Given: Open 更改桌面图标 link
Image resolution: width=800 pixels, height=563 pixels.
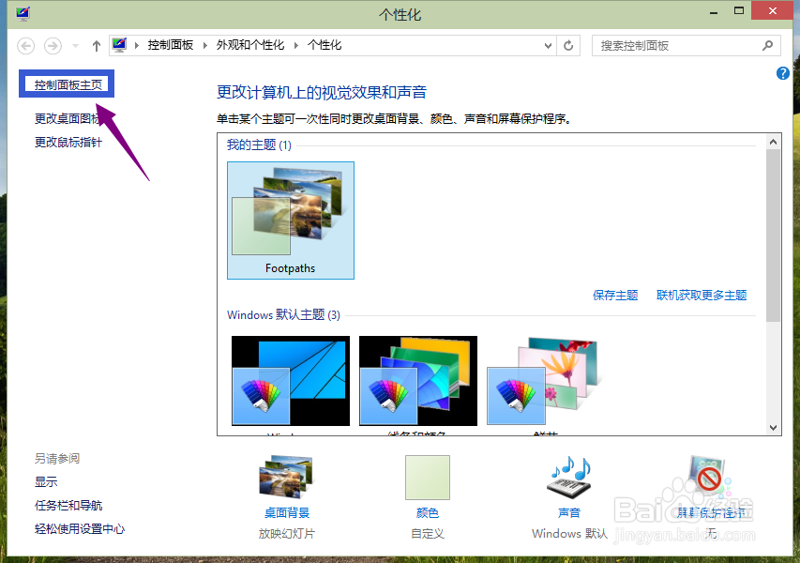Looking at the screenshot, I should [x=68, y=118].
